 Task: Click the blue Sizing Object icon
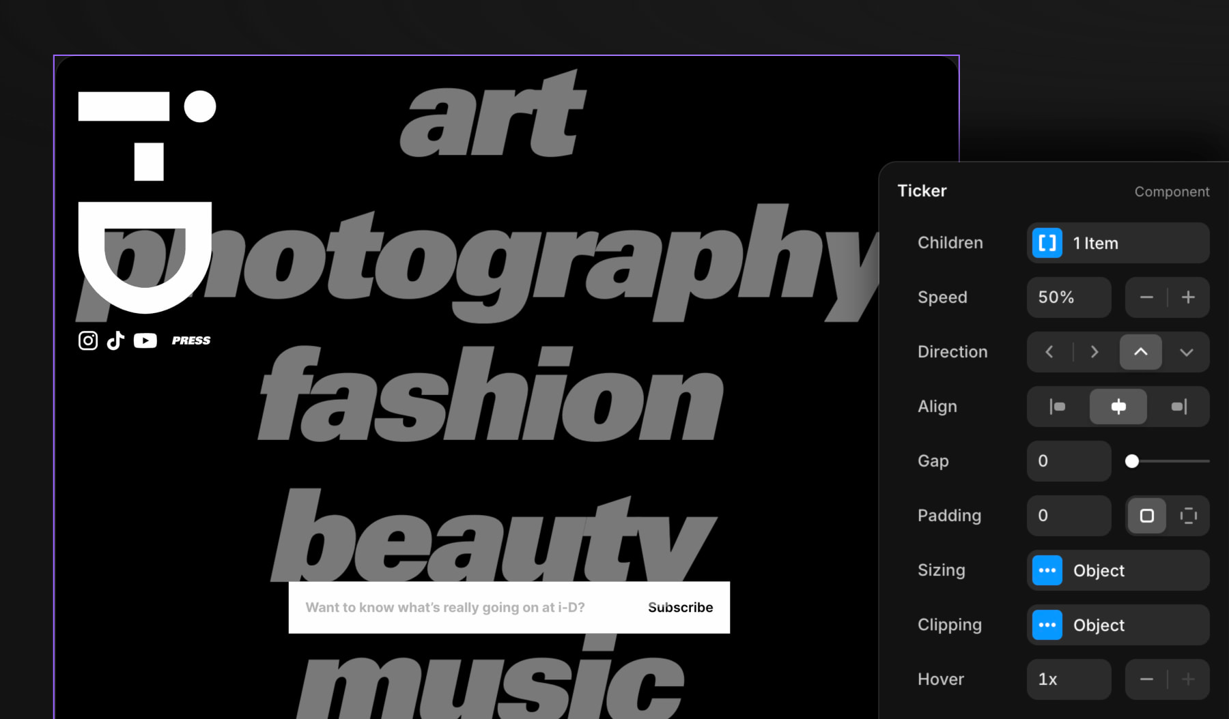click(x=1047, y=570)
